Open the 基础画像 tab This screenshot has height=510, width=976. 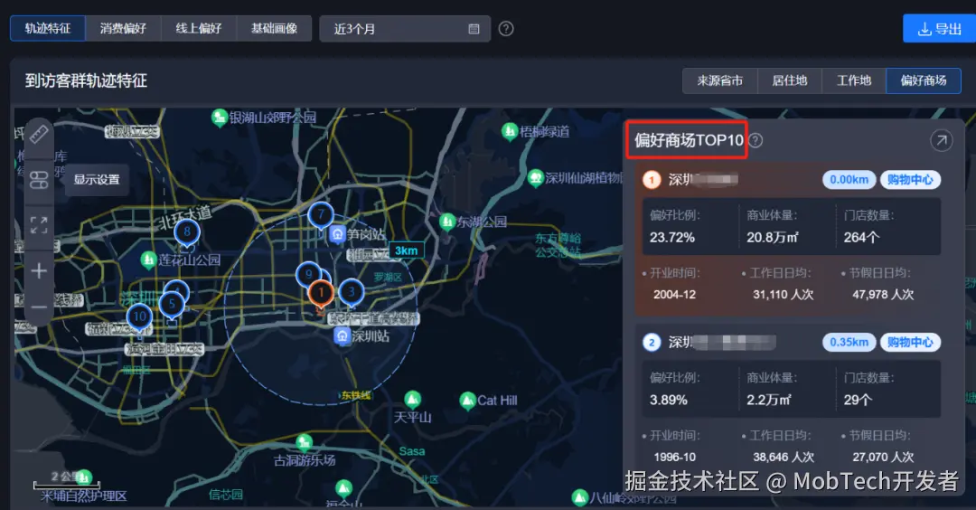point(274,29)
